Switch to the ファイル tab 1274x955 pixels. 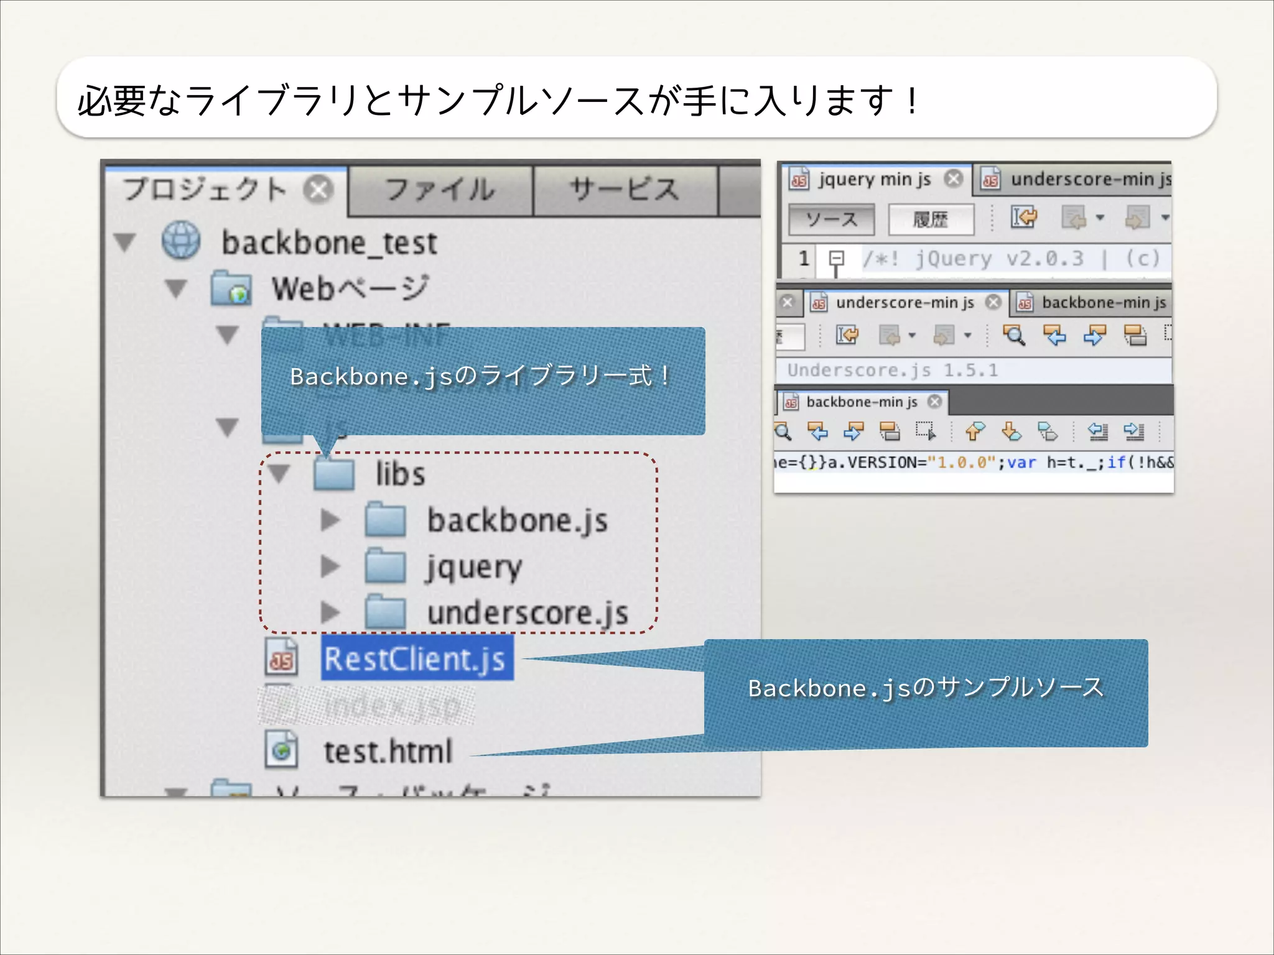(x=440, y=190)
